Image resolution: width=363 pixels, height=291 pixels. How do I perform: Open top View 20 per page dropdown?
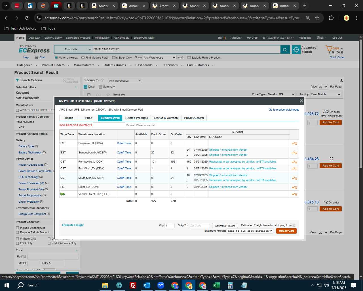coord(323,87)
